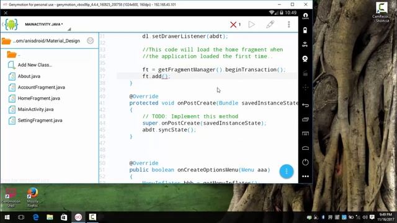397x223 pixels.
Task: Open the om/anisdroid/Material_Design folder path
Action: pyautogui.click(x=47, y=41)
